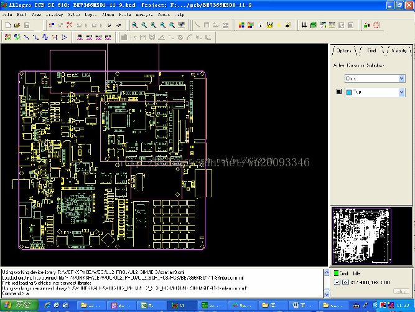The height and width of the screenshot is (312, 415).
Task: Open the File menu
Action: point(7,14)
